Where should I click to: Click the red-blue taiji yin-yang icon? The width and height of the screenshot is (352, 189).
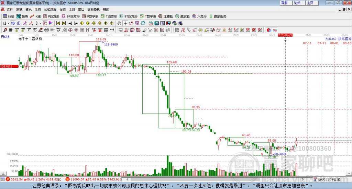(269, 30)
